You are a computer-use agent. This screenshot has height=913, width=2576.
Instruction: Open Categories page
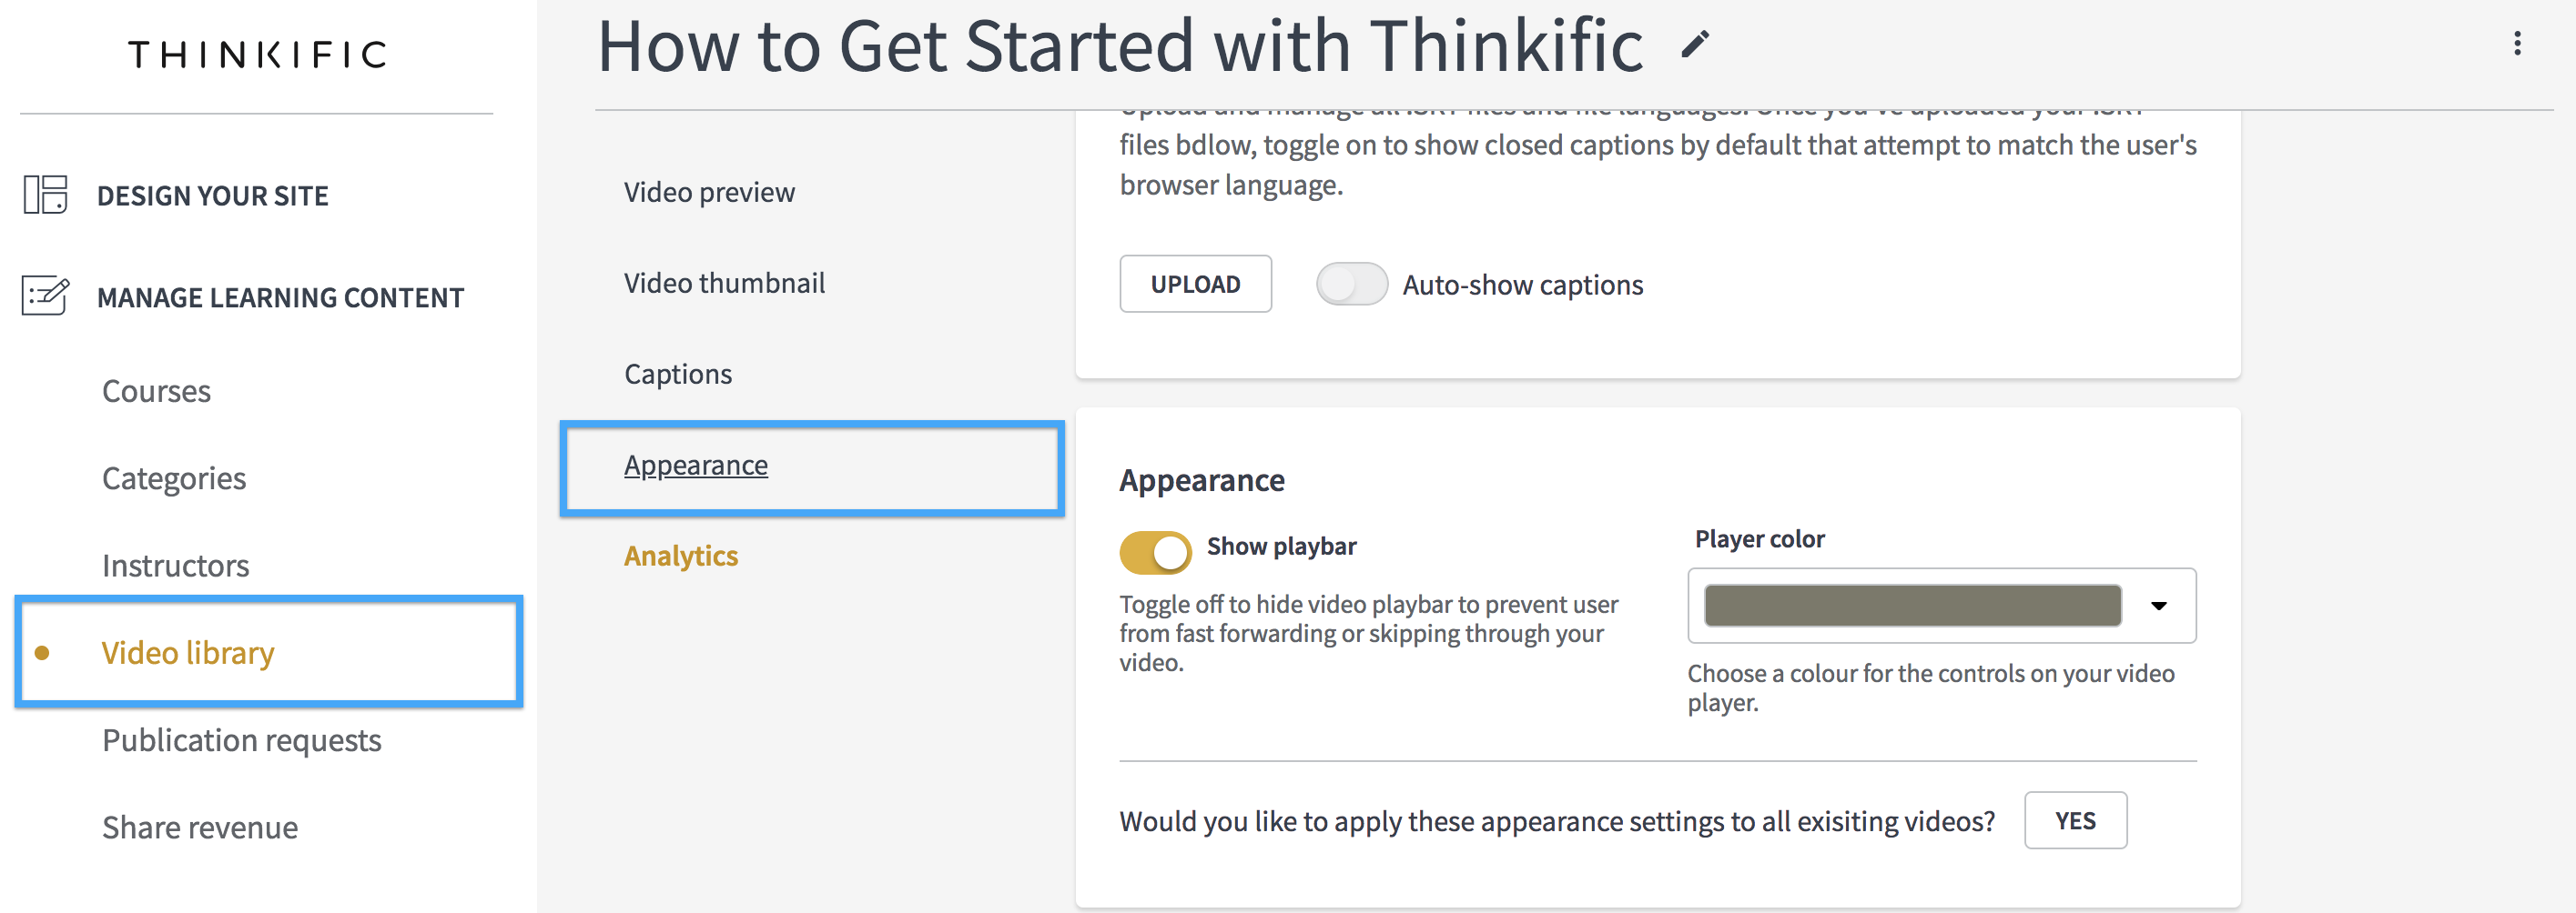pos(174,478)
